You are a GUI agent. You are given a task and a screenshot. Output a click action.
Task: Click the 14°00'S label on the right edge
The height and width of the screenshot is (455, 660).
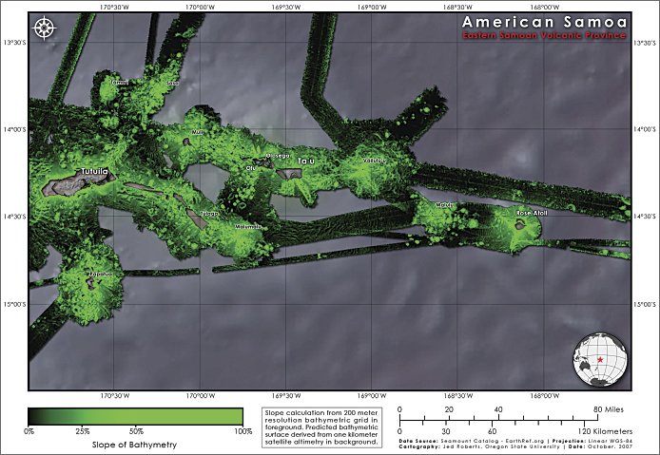(x=645, y=129)
